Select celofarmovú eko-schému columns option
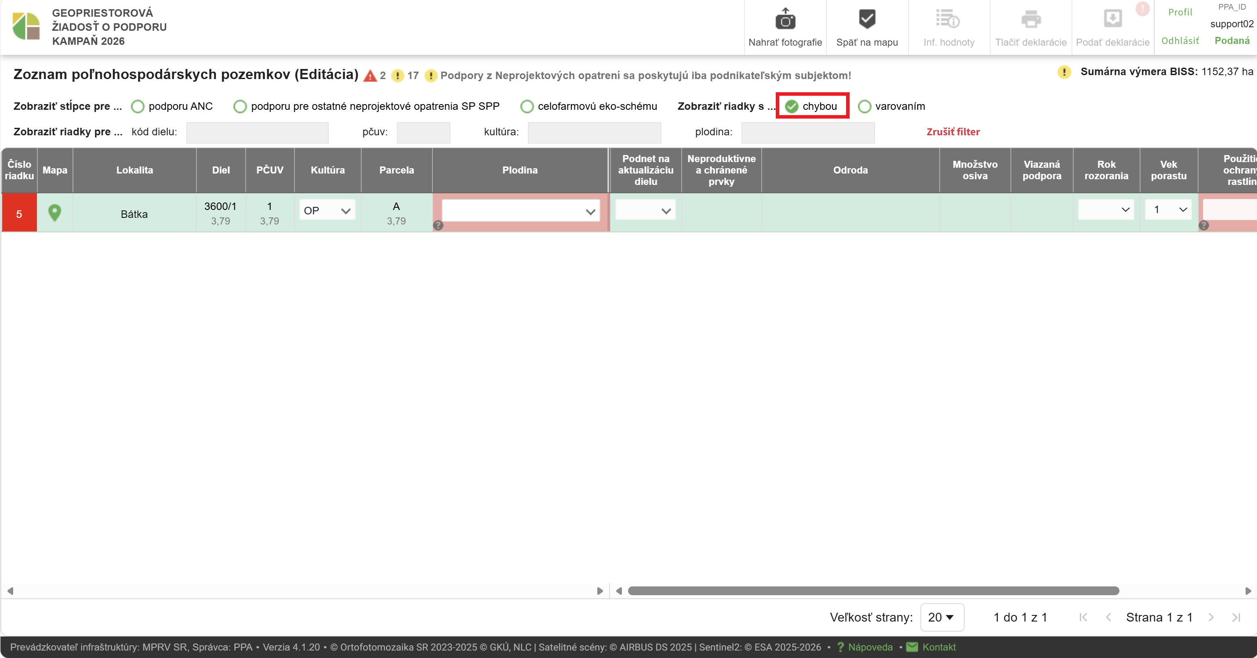This screenshot has width=1257, height=658. tap(527, 106)
